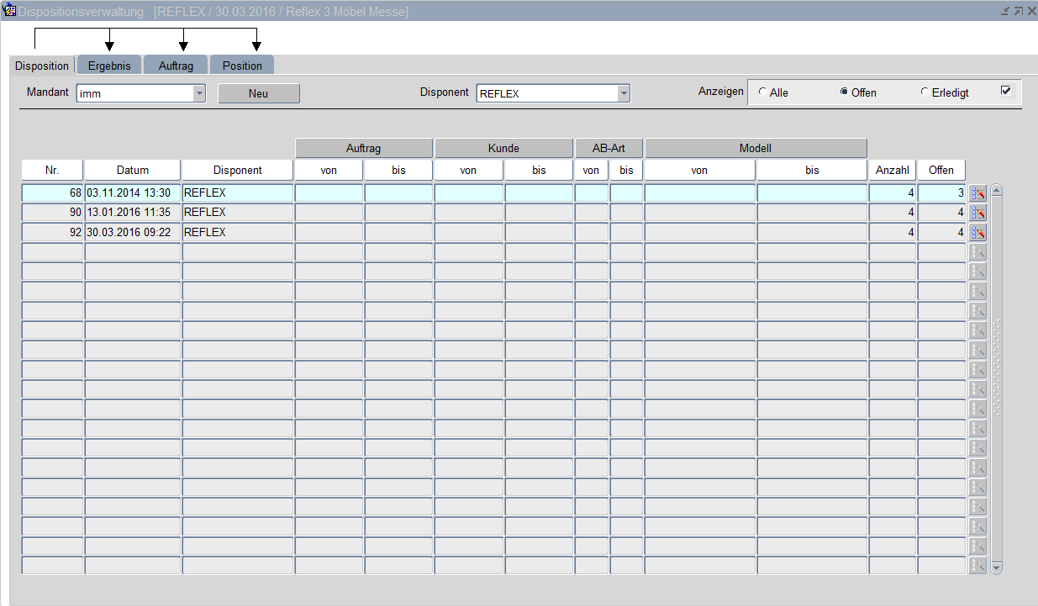Click the restore window icon in title bar
Screen dimensions: 1038x606
tap(1018, 11)
